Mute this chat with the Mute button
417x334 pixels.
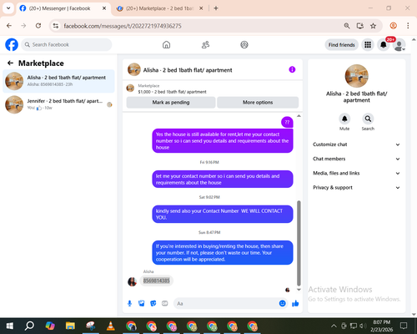[x=344, y=119]
